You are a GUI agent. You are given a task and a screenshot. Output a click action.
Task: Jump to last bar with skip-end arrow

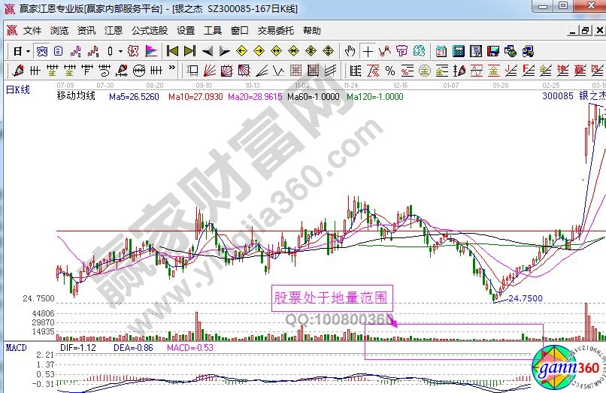(x=189, y=52)
